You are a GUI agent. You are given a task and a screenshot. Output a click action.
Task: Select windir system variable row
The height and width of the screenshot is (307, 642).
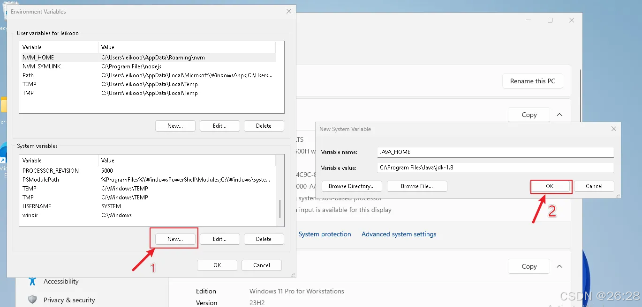click(147, 215)
